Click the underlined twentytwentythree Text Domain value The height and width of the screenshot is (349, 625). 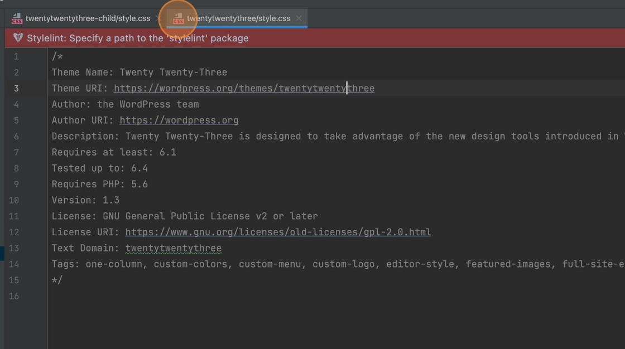point(173,248)
